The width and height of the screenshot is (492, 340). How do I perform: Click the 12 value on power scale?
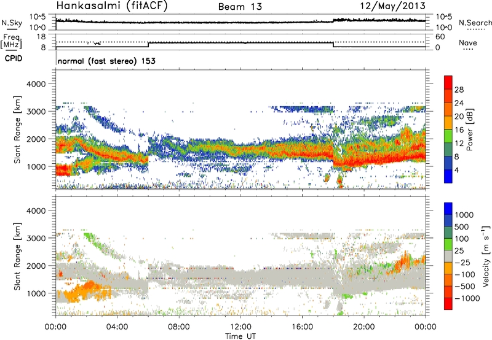[x=459, y=144]
